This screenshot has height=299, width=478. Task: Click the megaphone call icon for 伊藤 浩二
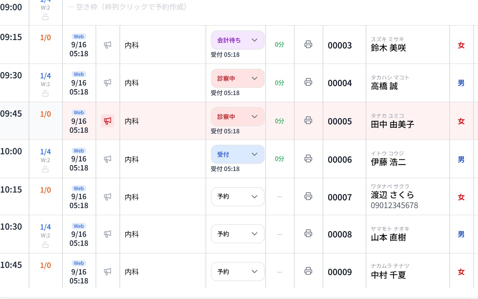coord(108,159)
